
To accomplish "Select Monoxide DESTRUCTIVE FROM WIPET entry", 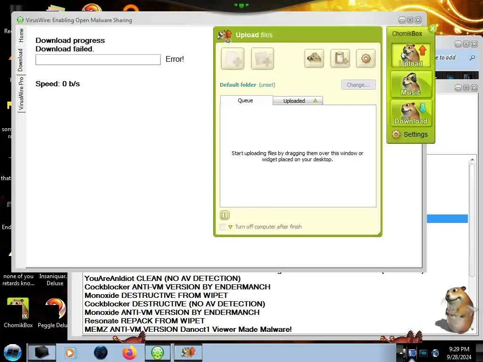I will [156, 295].
